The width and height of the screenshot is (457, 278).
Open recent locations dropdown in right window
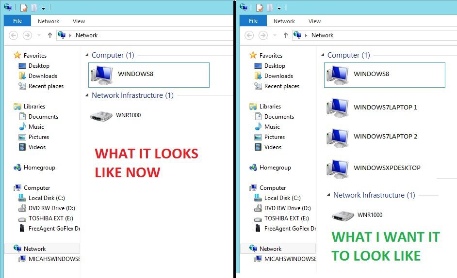275,35
